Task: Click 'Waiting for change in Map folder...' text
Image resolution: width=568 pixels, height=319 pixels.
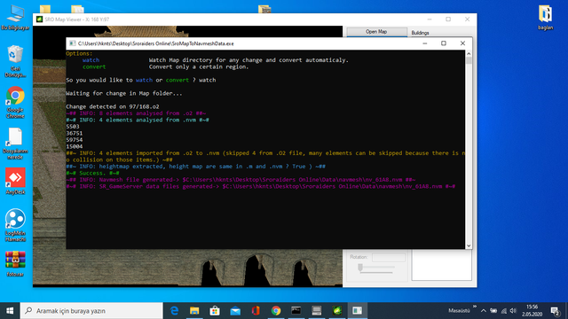Action: pos(124,93)
